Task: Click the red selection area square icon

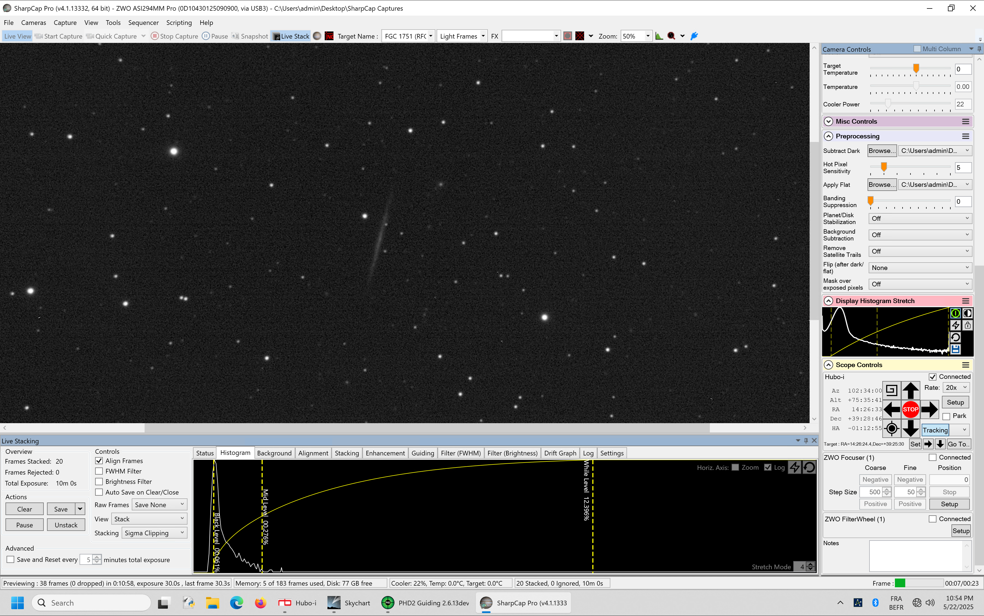Action: (x=567, y=36)
